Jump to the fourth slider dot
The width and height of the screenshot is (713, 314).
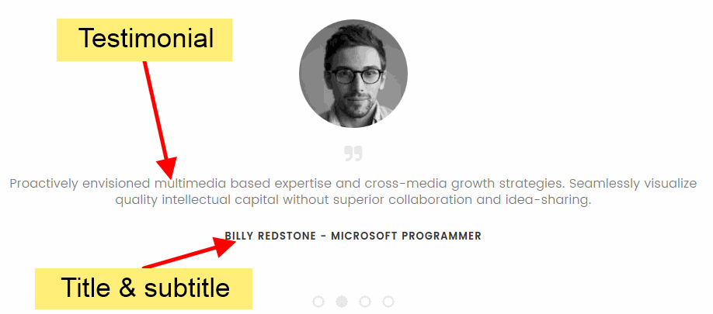click(388, 302)
